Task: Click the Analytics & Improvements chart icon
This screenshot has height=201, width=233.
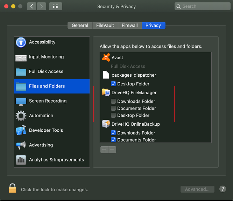Action: pos(21,160)
